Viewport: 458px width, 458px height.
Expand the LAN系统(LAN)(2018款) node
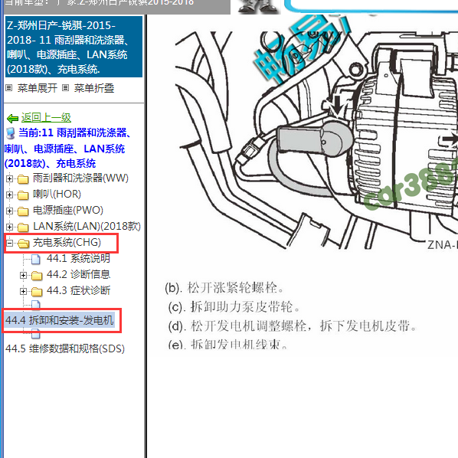click(10, 227)
